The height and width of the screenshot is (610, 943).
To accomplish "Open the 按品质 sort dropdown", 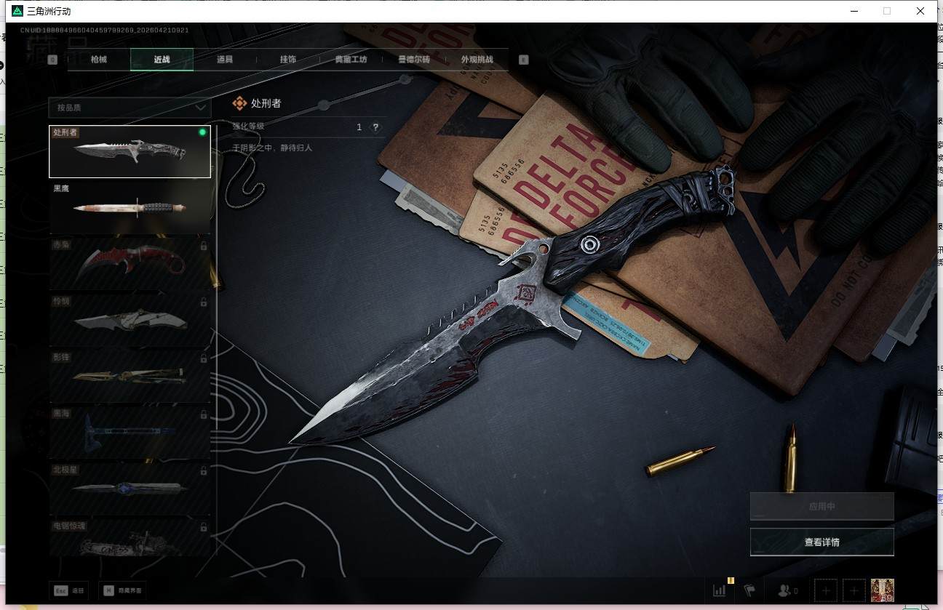I will coord(130,108).
